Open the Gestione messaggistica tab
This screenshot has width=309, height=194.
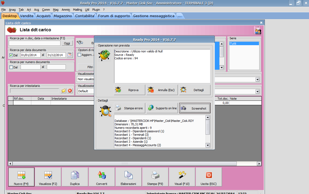point(154,16)
